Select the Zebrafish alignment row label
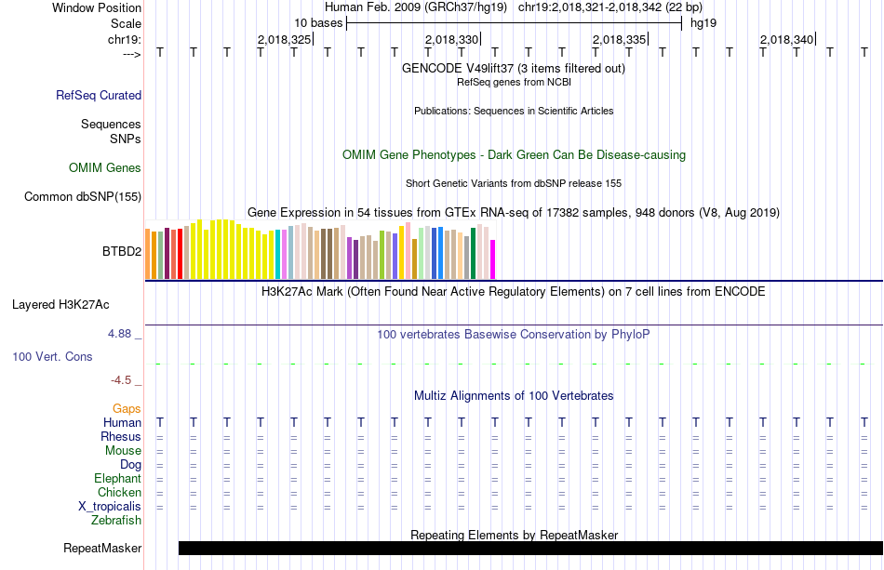Image resolution: width=884 pixels, height=570 pixels. coord(116,520)
